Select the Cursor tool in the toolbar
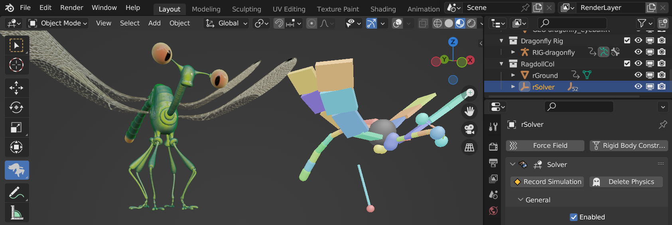 point(16,65)
